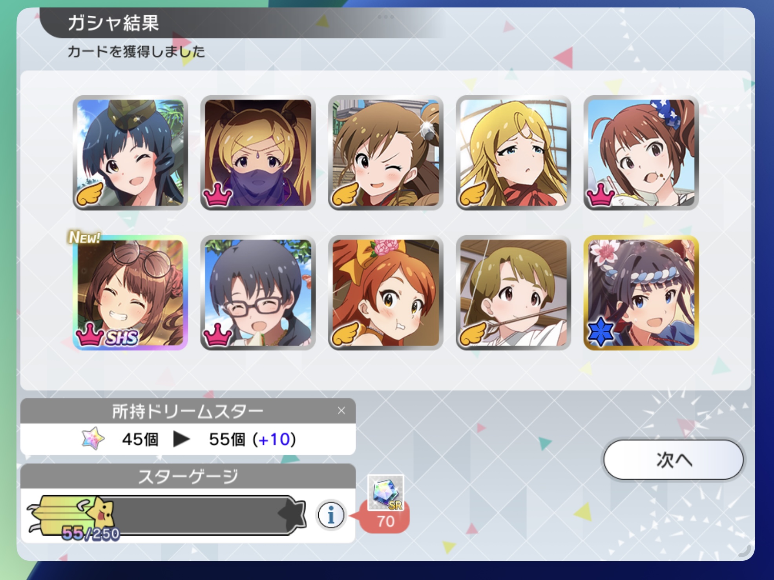Select the brown-haired girl with star hair clip card
This screenshot has width=774, height=580.
click(641, 153)
